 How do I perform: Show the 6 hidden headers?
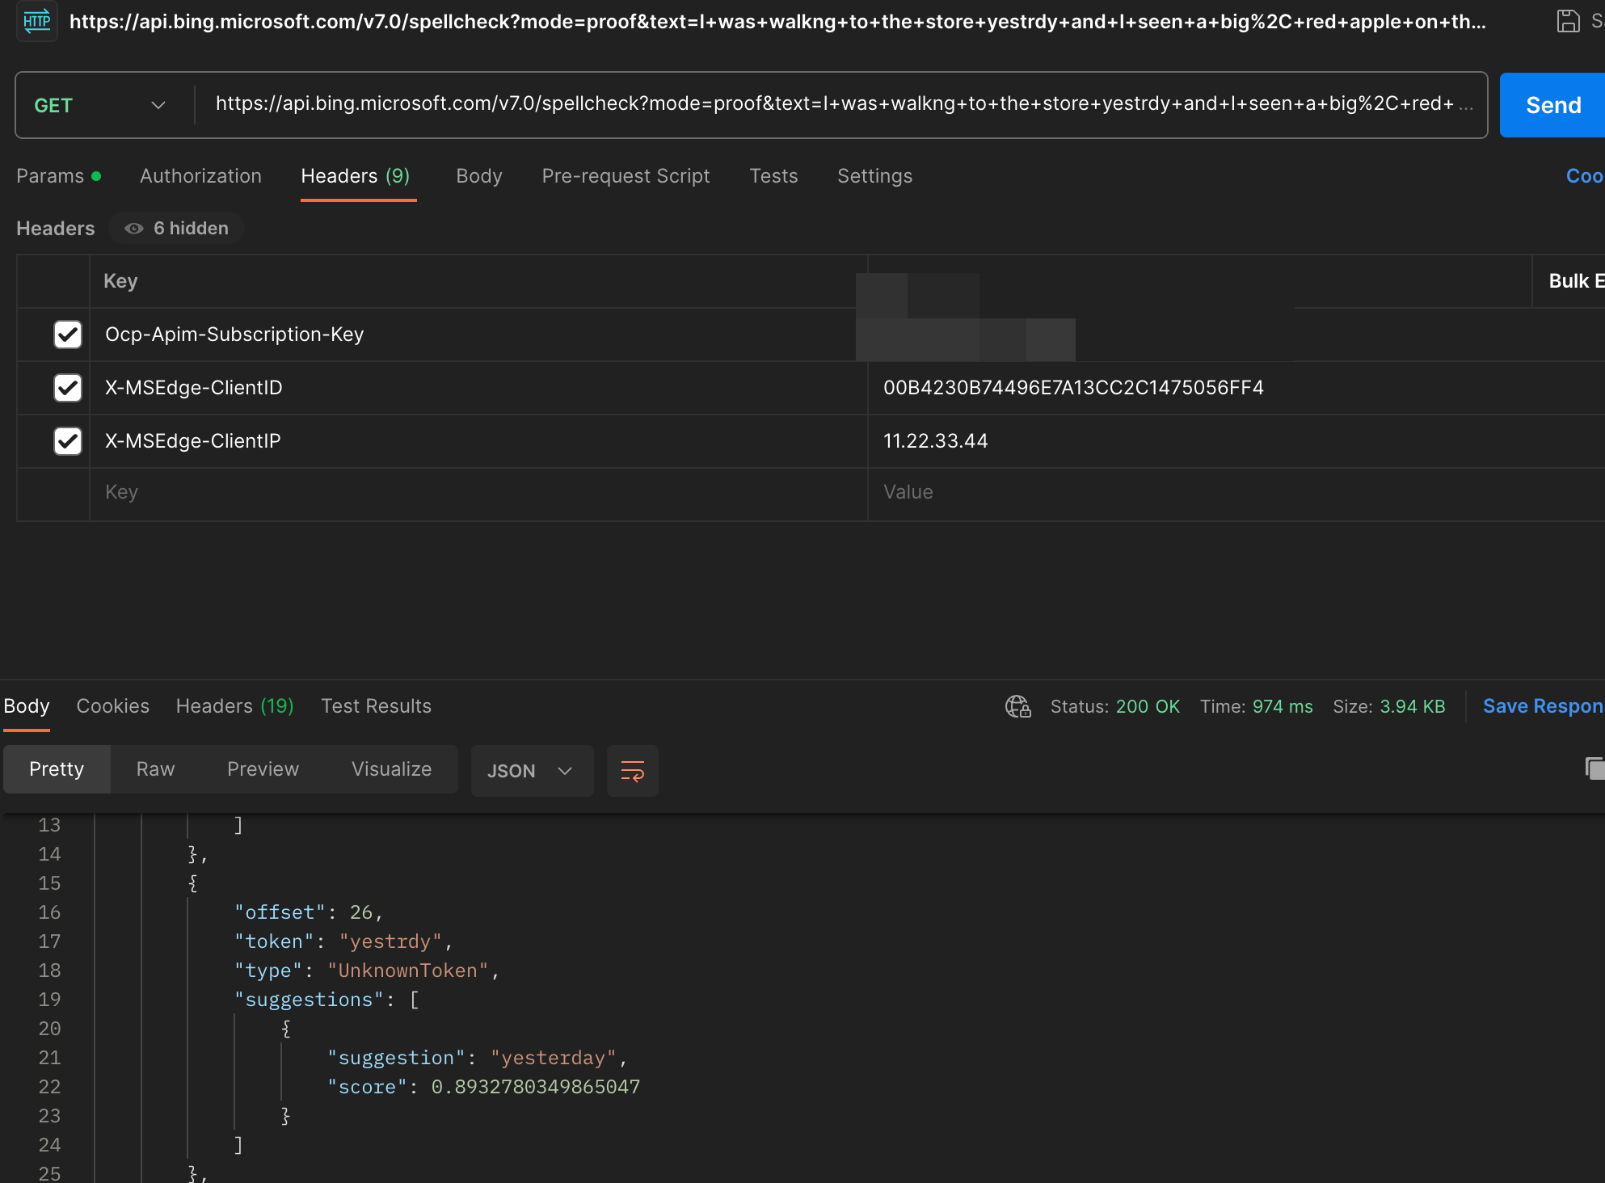click(176, 229)
